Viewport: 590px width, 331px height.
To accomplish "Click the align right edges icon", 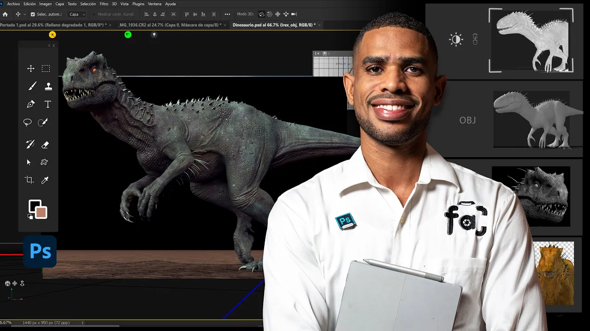I will [163, 14].
